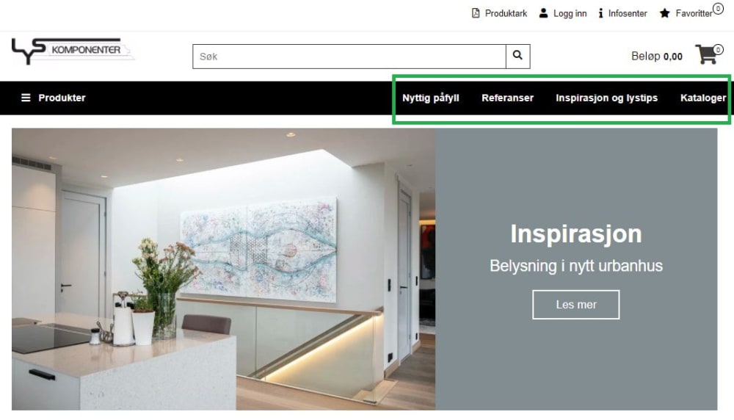Viewport: 734px width, 420px height.
Task: Click the search magnifier button
Action: click(517, 57)
